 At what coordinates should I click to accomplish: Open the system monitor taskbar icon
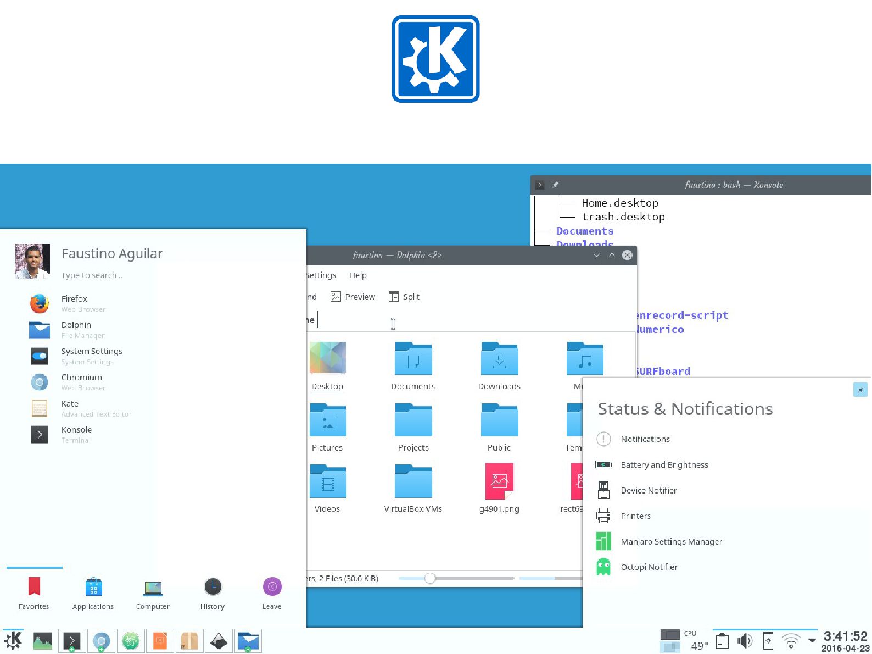42,641
